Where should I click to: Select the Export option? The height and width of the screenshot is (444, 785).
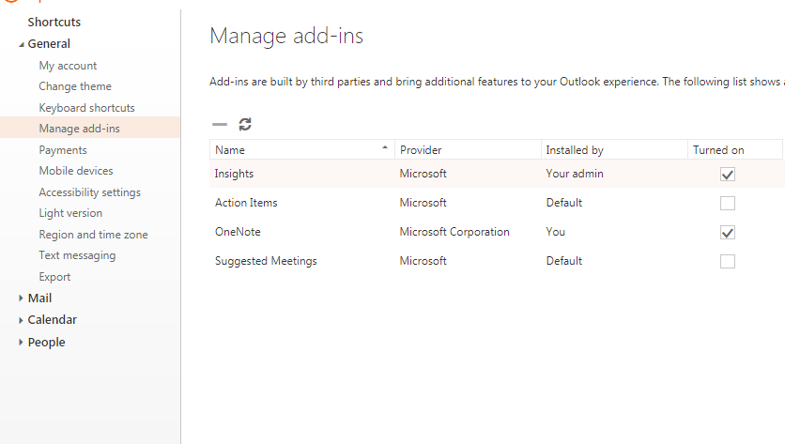coord(55,277)
